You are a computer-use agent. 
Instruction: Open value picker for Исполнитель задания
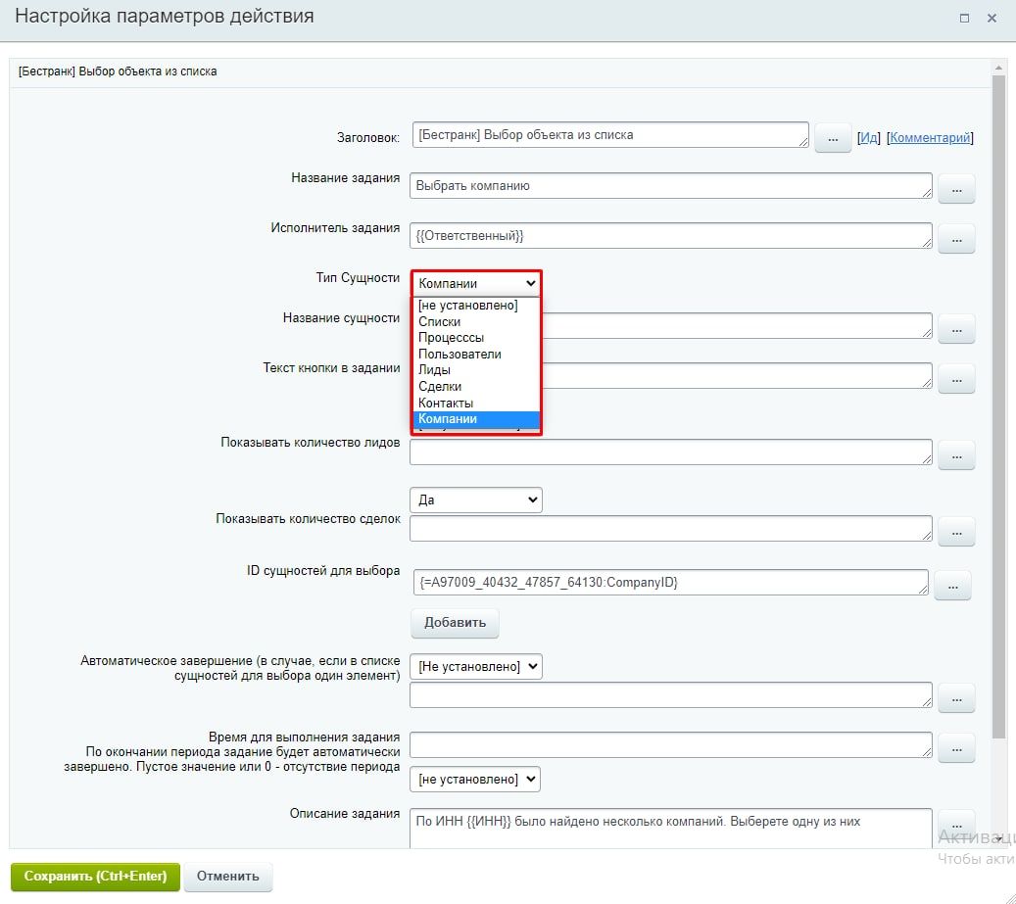(956, 238)
